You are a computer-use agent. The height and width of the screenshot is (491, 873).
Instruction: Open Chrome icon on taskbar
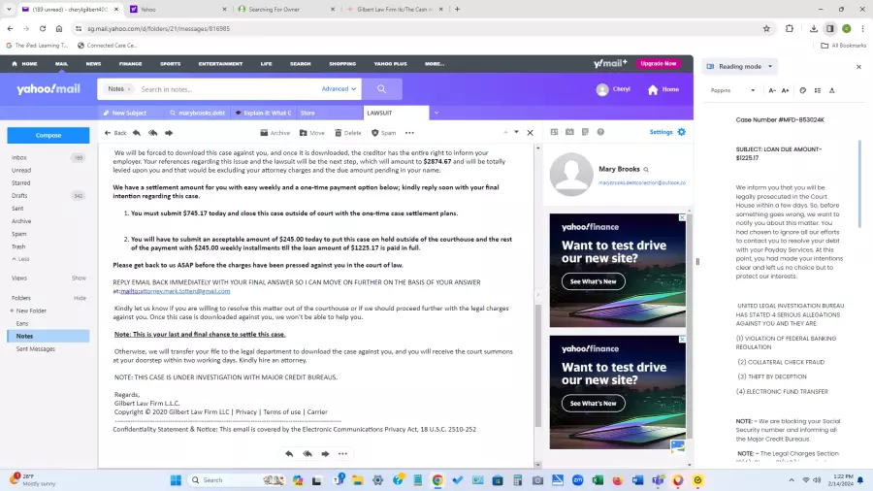coord(437,480)
